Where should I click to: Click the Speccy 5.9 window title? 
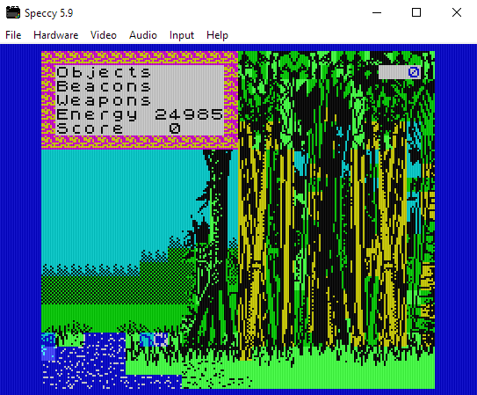pyautogui.click(x=48, y=13)
